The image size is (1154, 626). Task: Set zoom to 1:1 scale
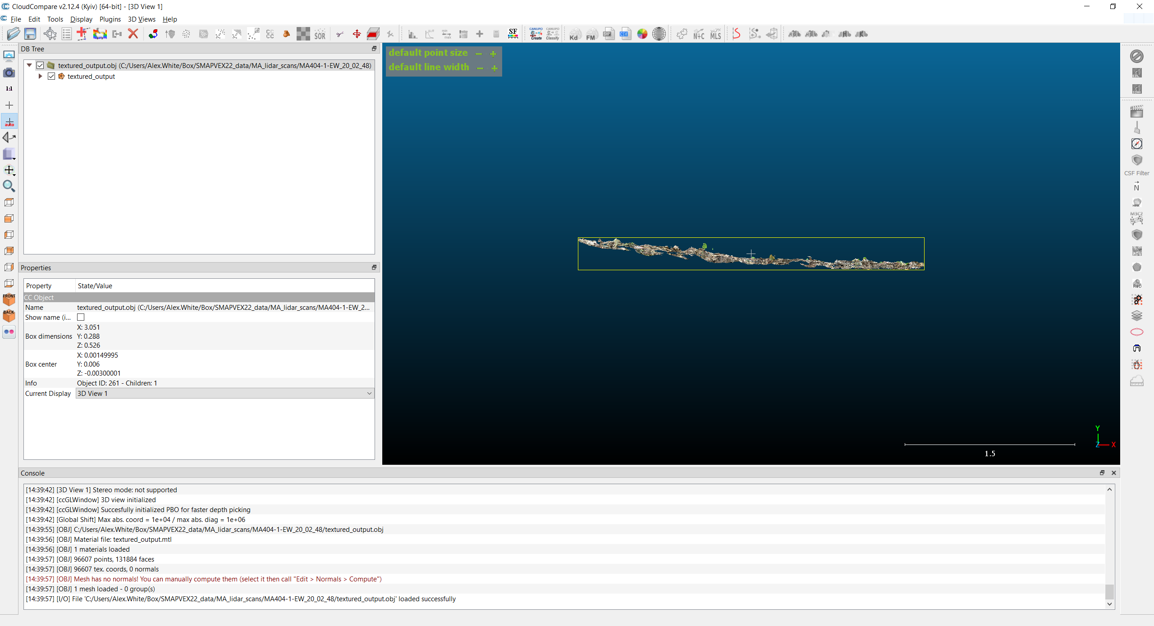9,89
